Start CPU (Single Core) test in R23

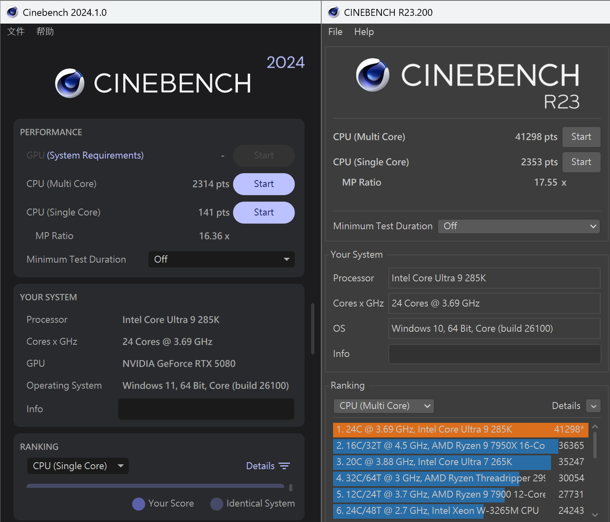[581, 162]
